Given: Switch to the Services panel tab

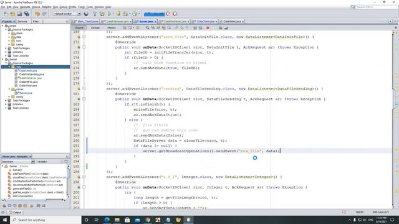Looking at the screenshot, I should 22,22.
